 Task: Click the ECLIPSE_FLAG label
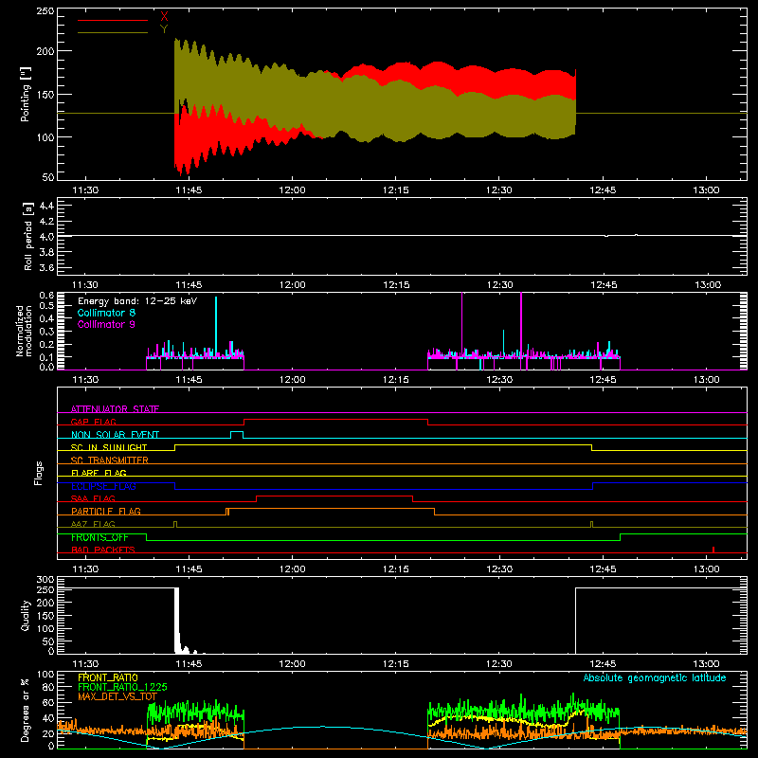coord(103,486)
